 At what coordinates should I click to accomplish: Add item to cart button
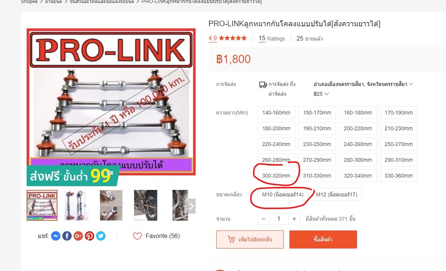point(250,239)
